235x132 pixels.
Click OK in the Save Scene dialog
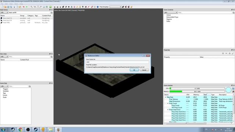tap(134, 70)
